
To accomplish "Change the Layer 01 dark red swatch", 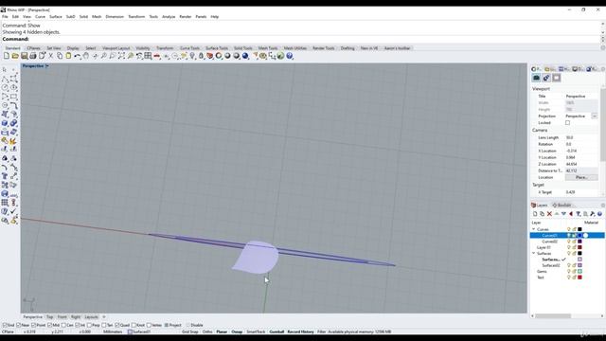I will 579,247.
